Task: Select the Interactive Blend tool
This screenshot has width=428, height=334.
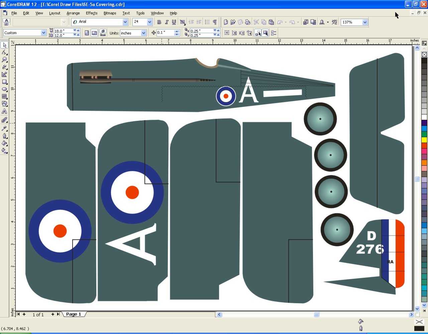Action: 4,119
